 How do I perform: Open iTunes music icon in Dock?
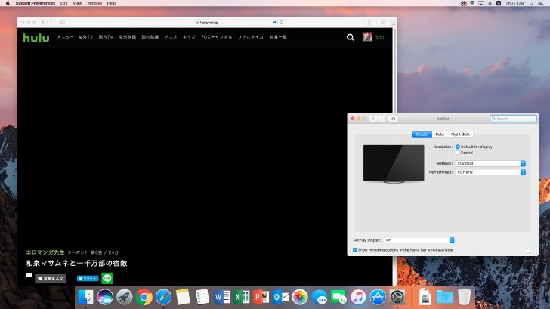tap(358, 297)
